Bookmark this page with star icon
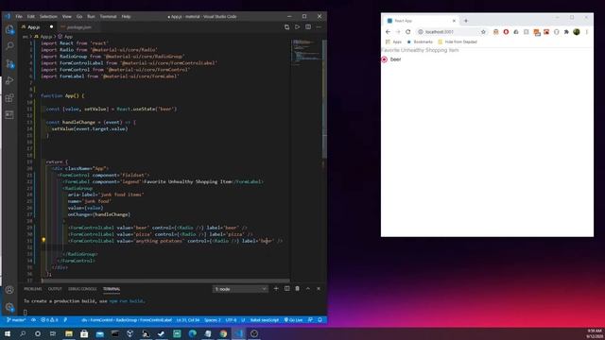The width and height of the screenshot is (605, 340). point(483,32)
